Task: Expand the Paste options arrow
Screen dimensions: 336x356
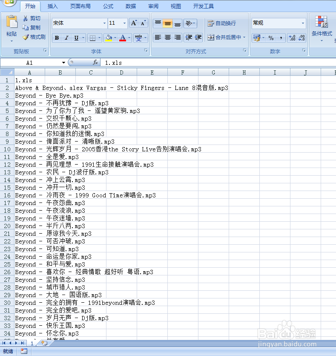Action: 11,41
